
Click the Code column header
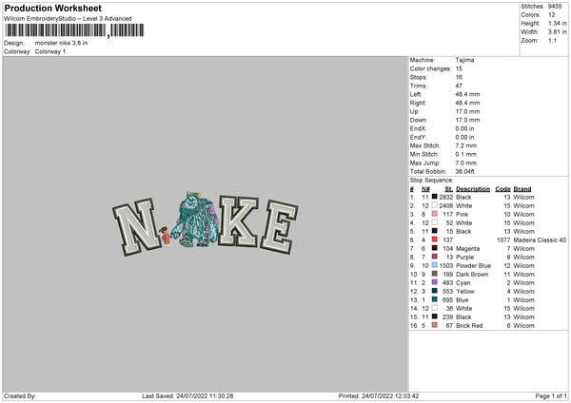pyautogui.click(x=502, y=189)
